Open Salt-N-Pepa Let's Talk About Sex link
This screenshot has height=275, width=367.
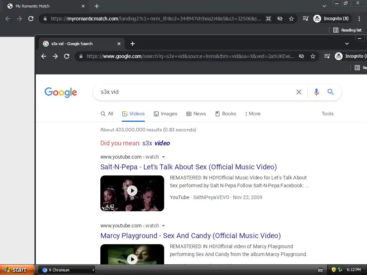coord(189,167)
